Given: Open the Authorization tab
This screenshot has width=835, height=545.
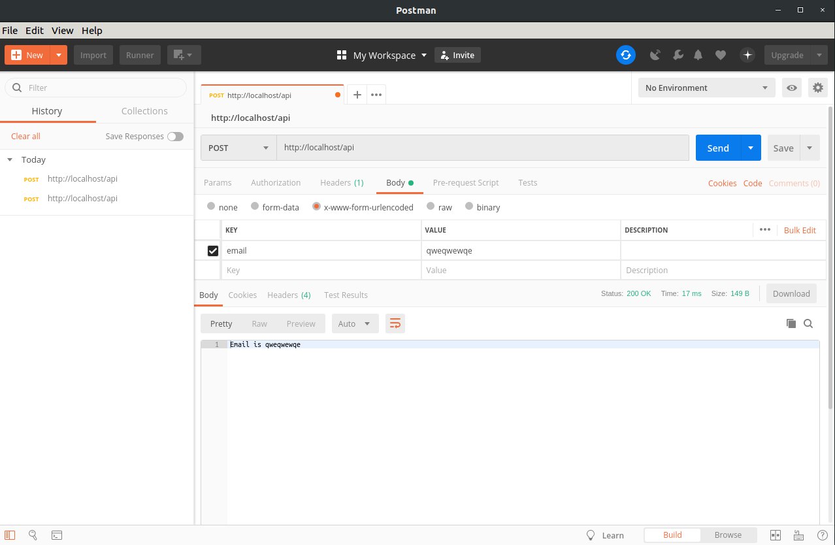Looking at the screenshot, I should (276, 182).
